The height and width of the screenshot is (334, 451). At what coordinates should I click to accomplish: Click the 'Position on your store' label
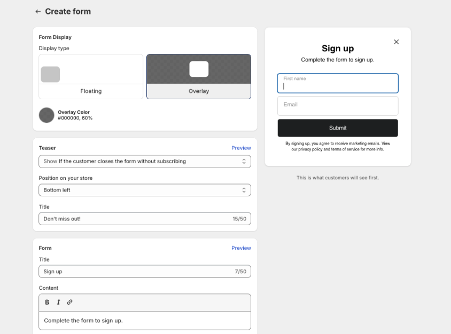tap(66, 178)
